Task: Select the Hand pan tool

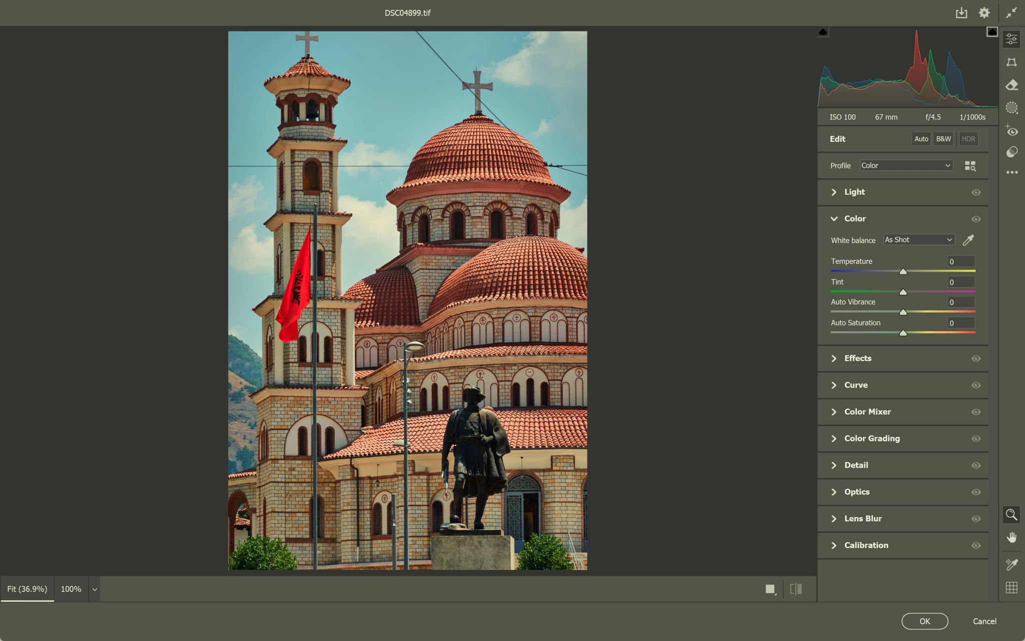Action: click(1011, 537)
